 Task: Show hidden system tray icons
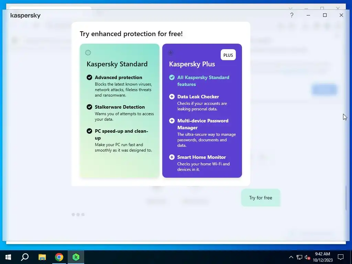click(x=291, y=257)
